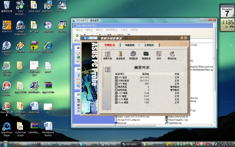235x147 pixels.
Task: Uncheck the CPU 風扇 checkbox
Action: [116, 84]
